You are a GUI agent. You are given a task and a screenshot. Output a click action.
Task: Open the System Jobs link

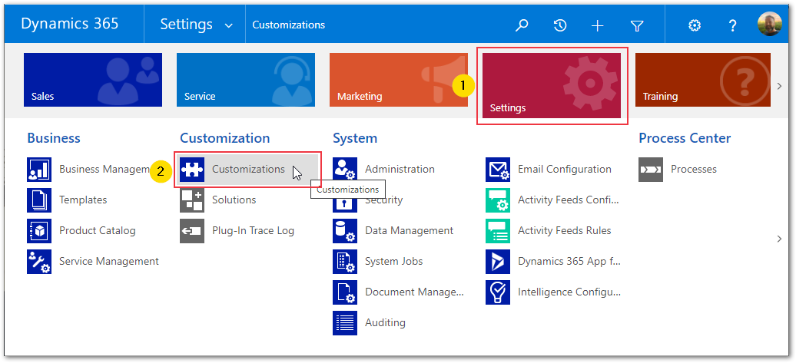click(394, 262)
